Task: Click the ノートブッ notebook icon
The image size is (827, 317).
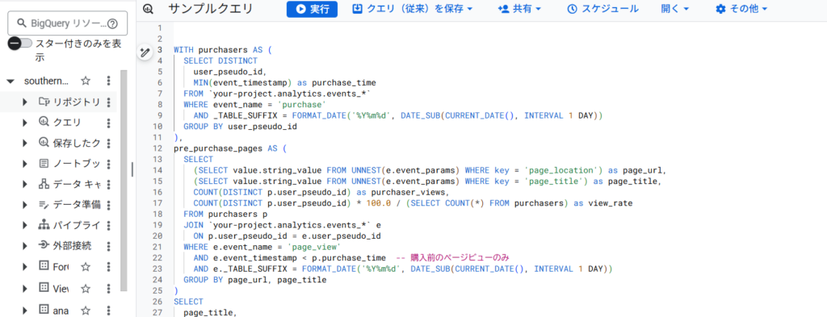Action: coord(44,164)
